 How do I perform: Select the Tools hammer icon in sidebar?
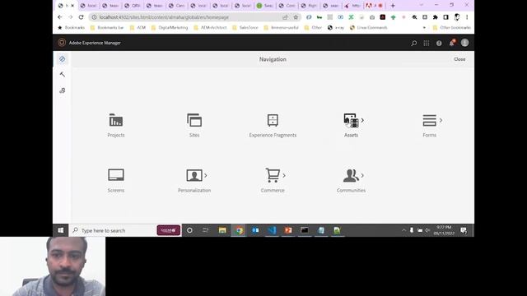click(63, 75)
